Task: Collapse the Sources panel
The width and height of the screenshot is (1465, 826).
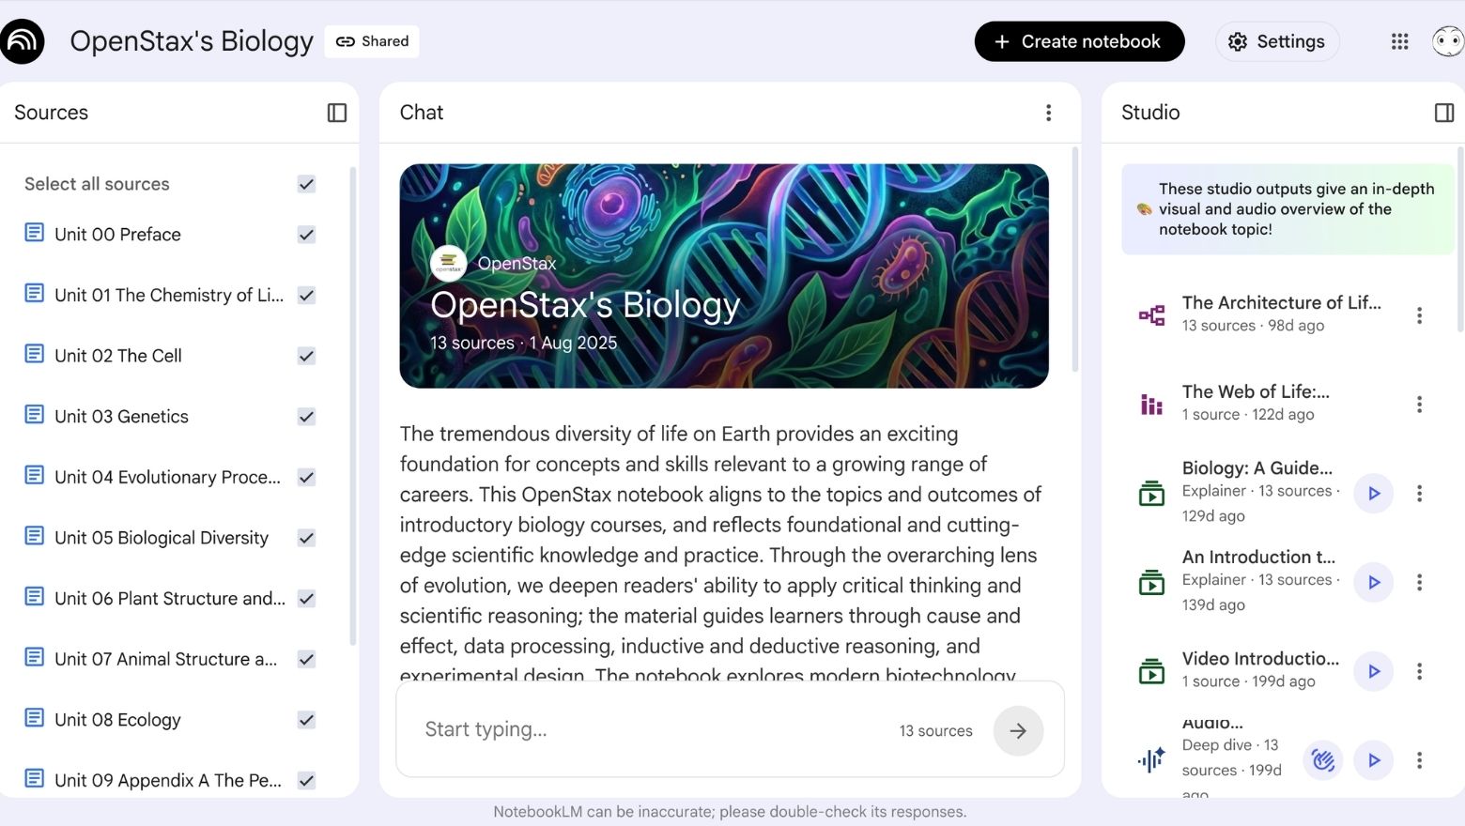Action: tap(336, 113)
